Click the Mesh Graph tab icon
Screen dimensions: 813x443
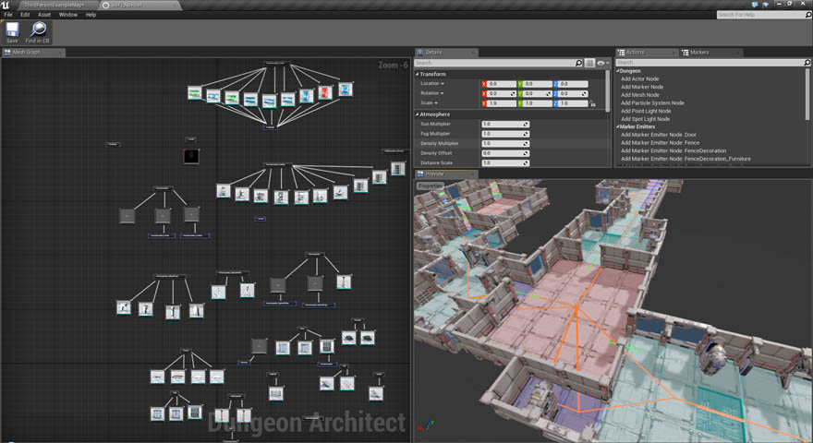(7, 53)
